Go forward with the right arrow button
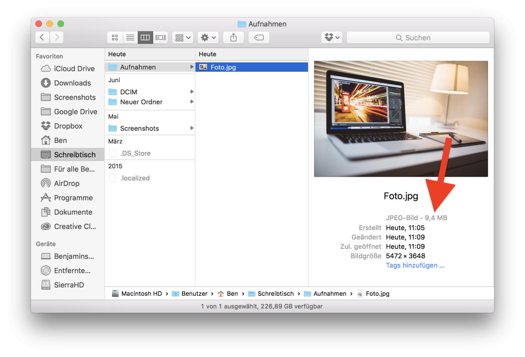Image resolution: width=525 pixels, height=357 pixels. 57,37
